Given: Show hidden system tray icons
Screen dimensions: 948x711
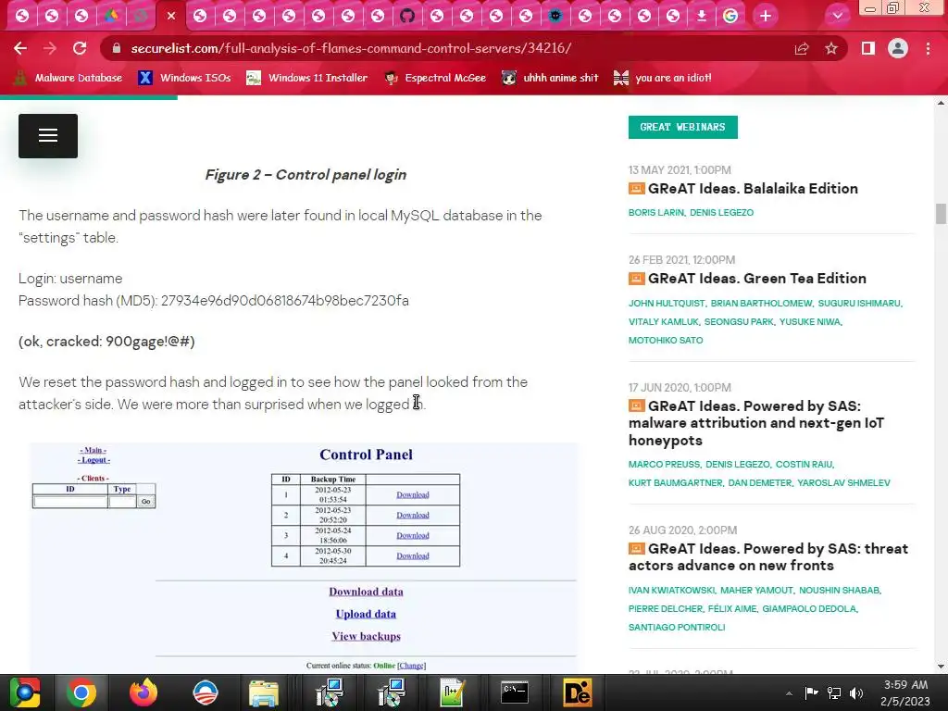Looking at the screenshot, I should [789, 693].
